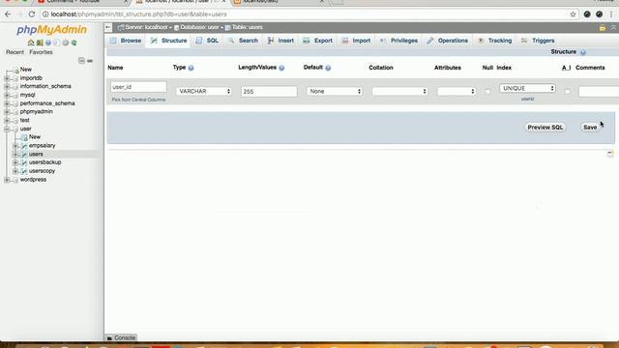Click empsalary table icon in tree
The image size is (619, 348).
click(24, 146)
